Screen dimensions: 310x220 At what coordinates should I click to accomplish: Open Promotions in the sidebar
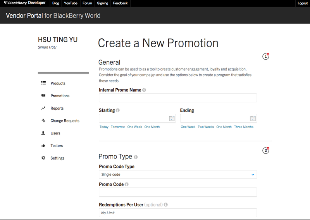pyautogui.click(x=60, y=96)
